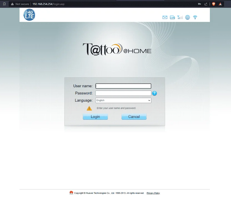The height and width of the screenshot is (200, 231).
Task: Click the 'Enter your user name and password.' message
Action: click(x=116, y=108)
